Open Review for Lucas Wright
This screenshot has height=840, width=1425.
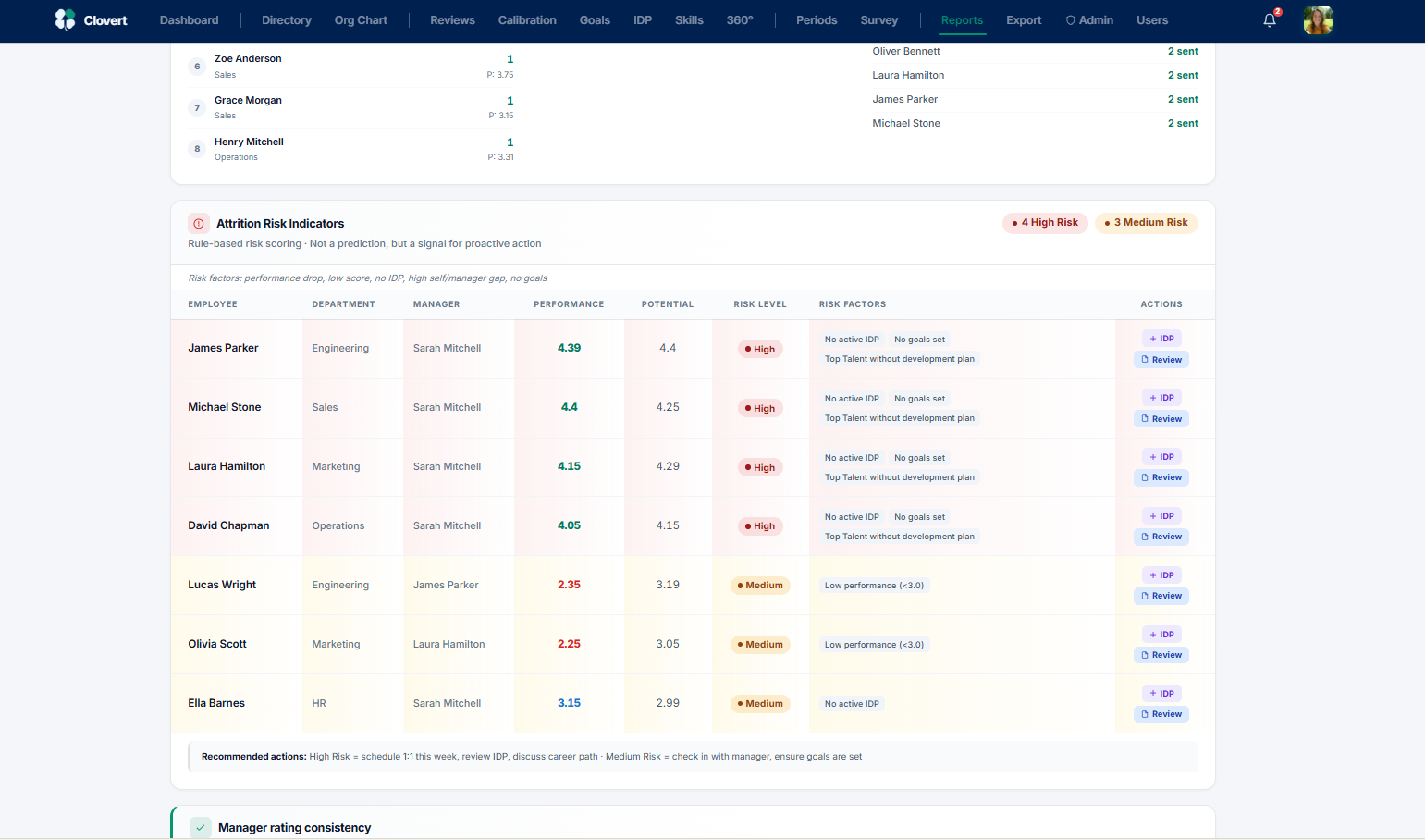click(x=1161, y=596)
